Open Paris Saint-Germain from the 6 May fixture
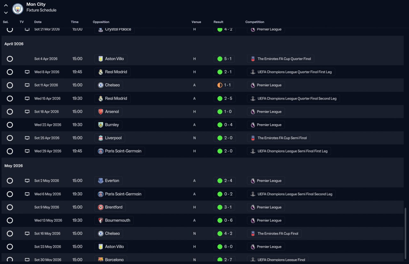 [120, 194]
